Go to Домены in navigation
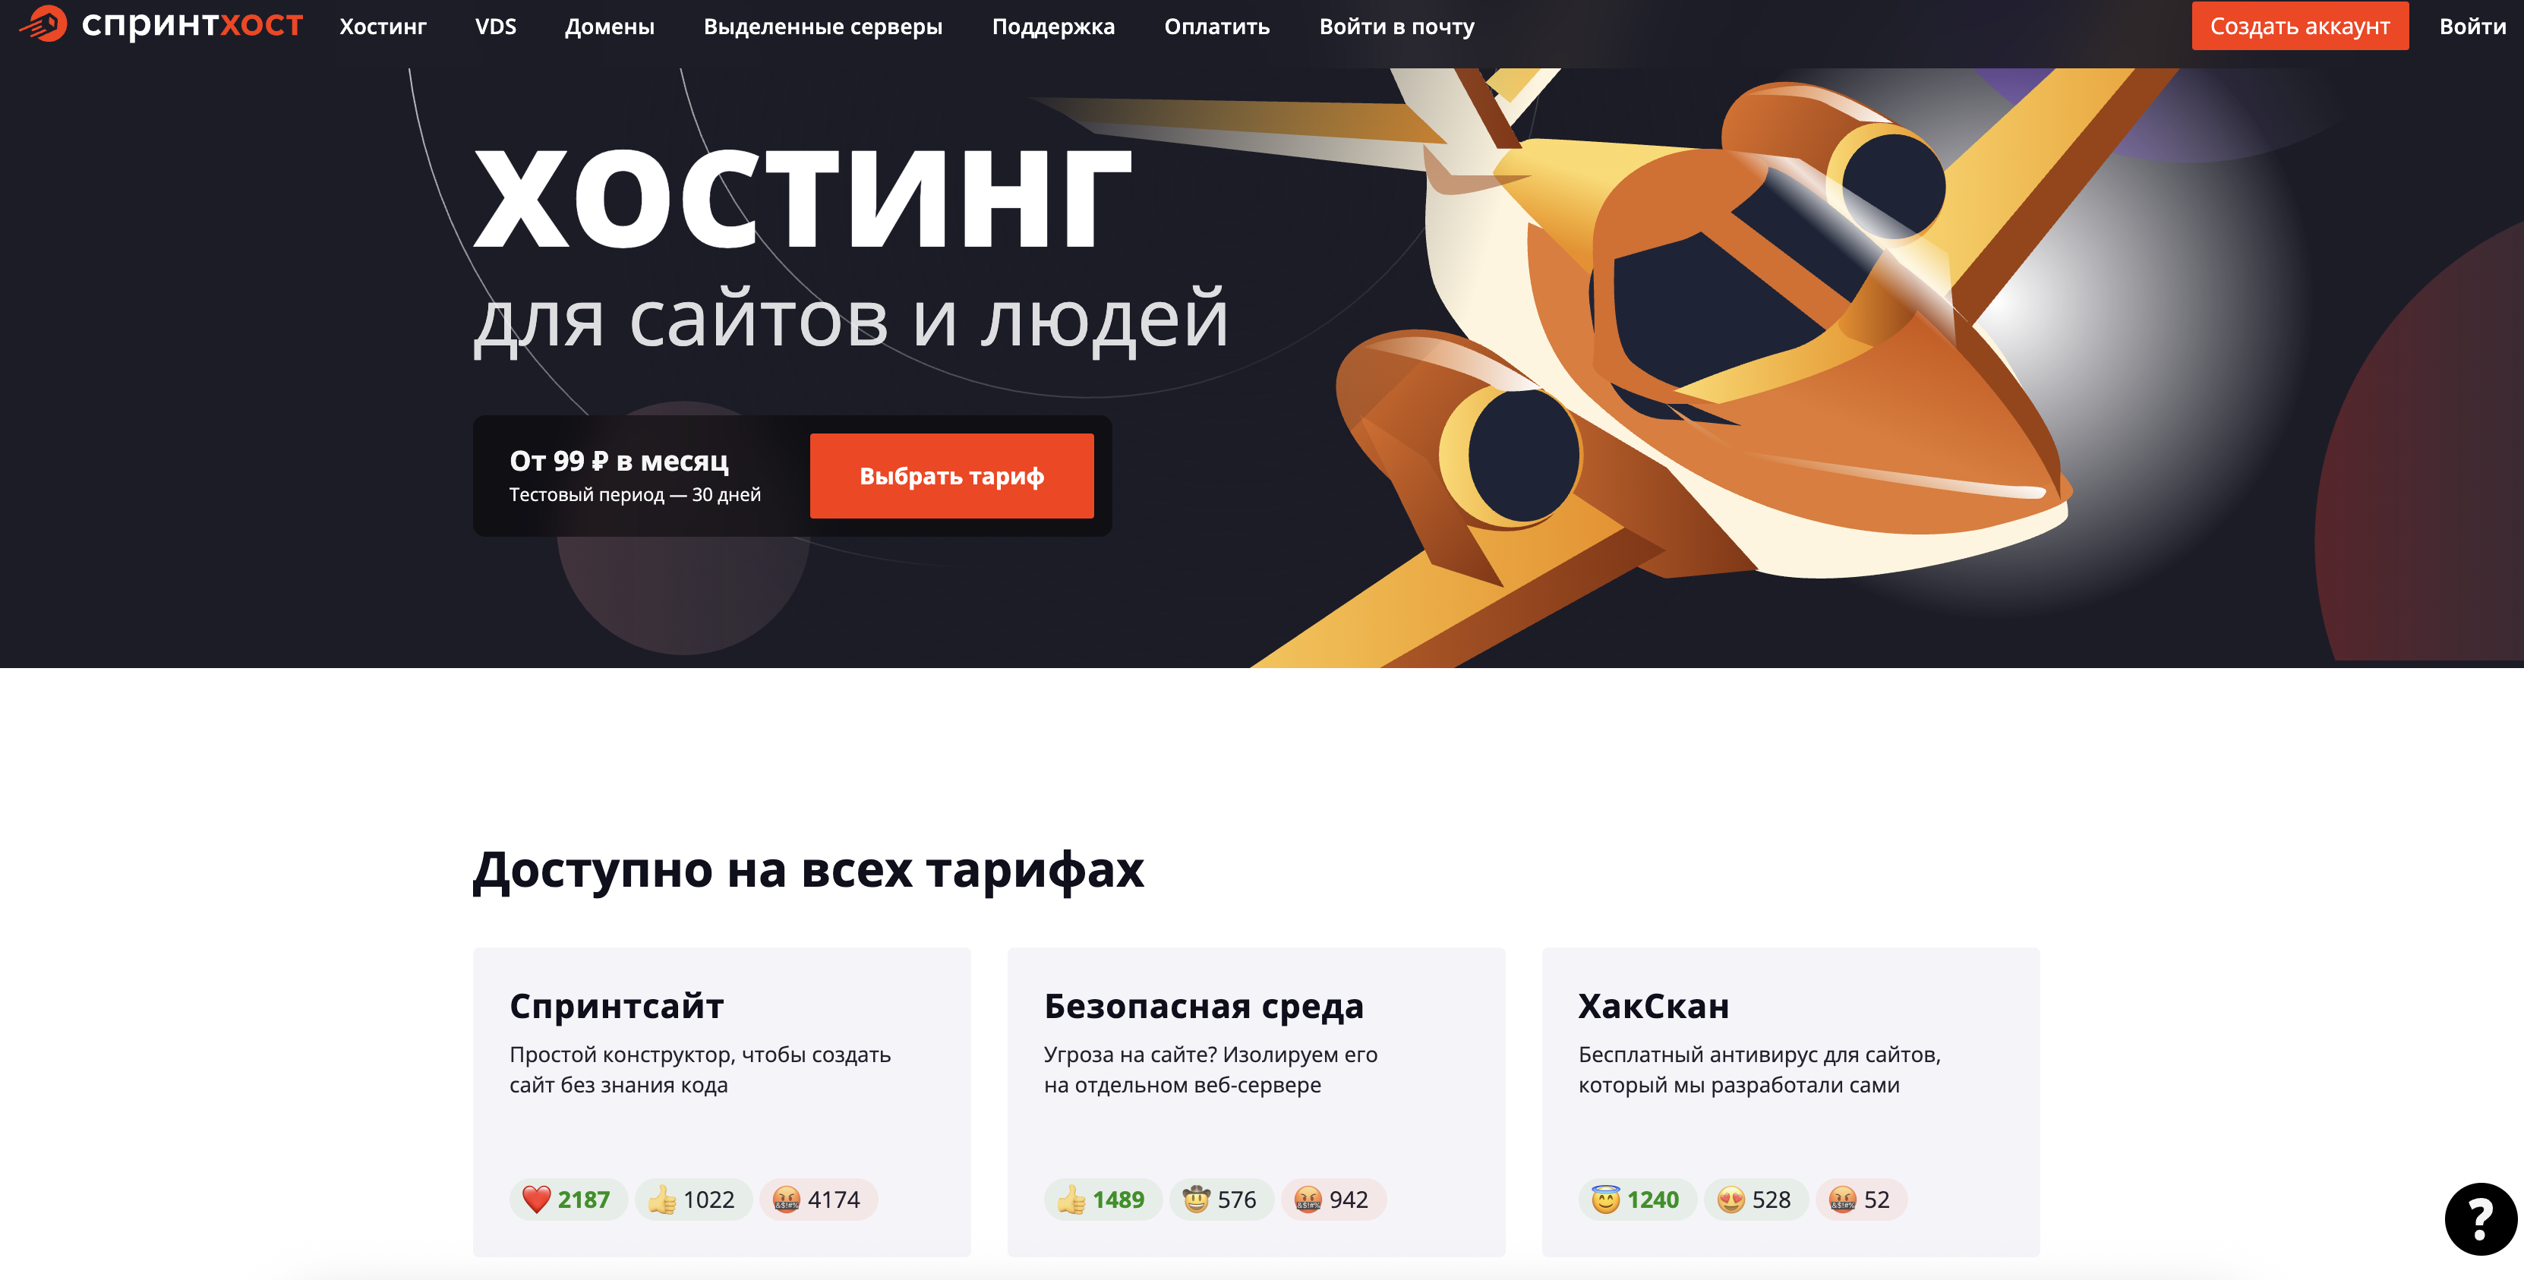 (610, 27)
